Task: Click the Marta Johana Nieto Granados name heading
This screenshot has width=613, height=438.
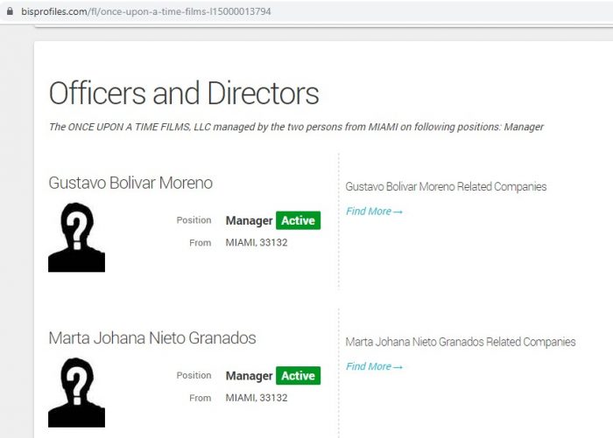Action: click(x=152, y=337)
